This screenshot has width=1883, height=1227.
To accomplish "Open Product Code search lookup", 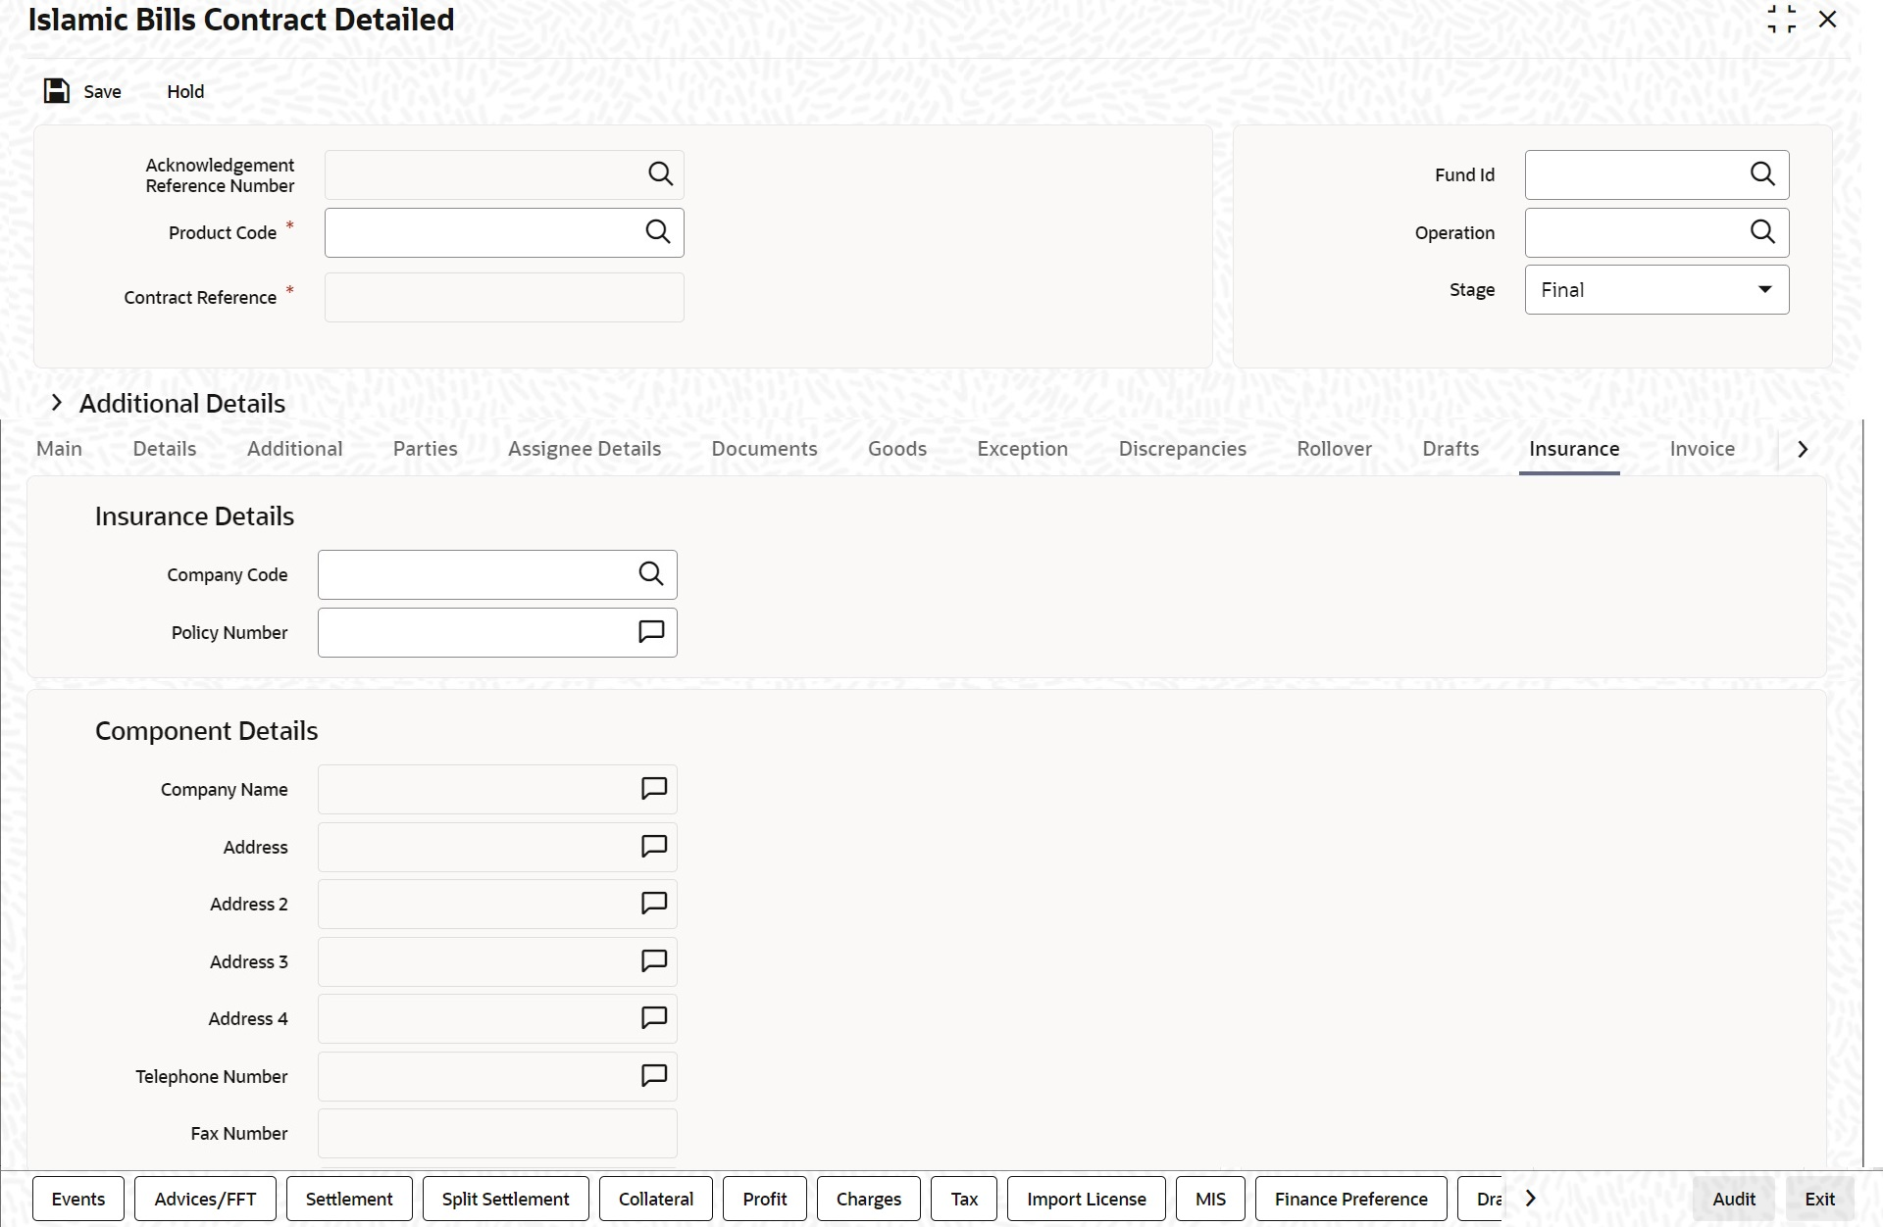I will click(658, 232).
